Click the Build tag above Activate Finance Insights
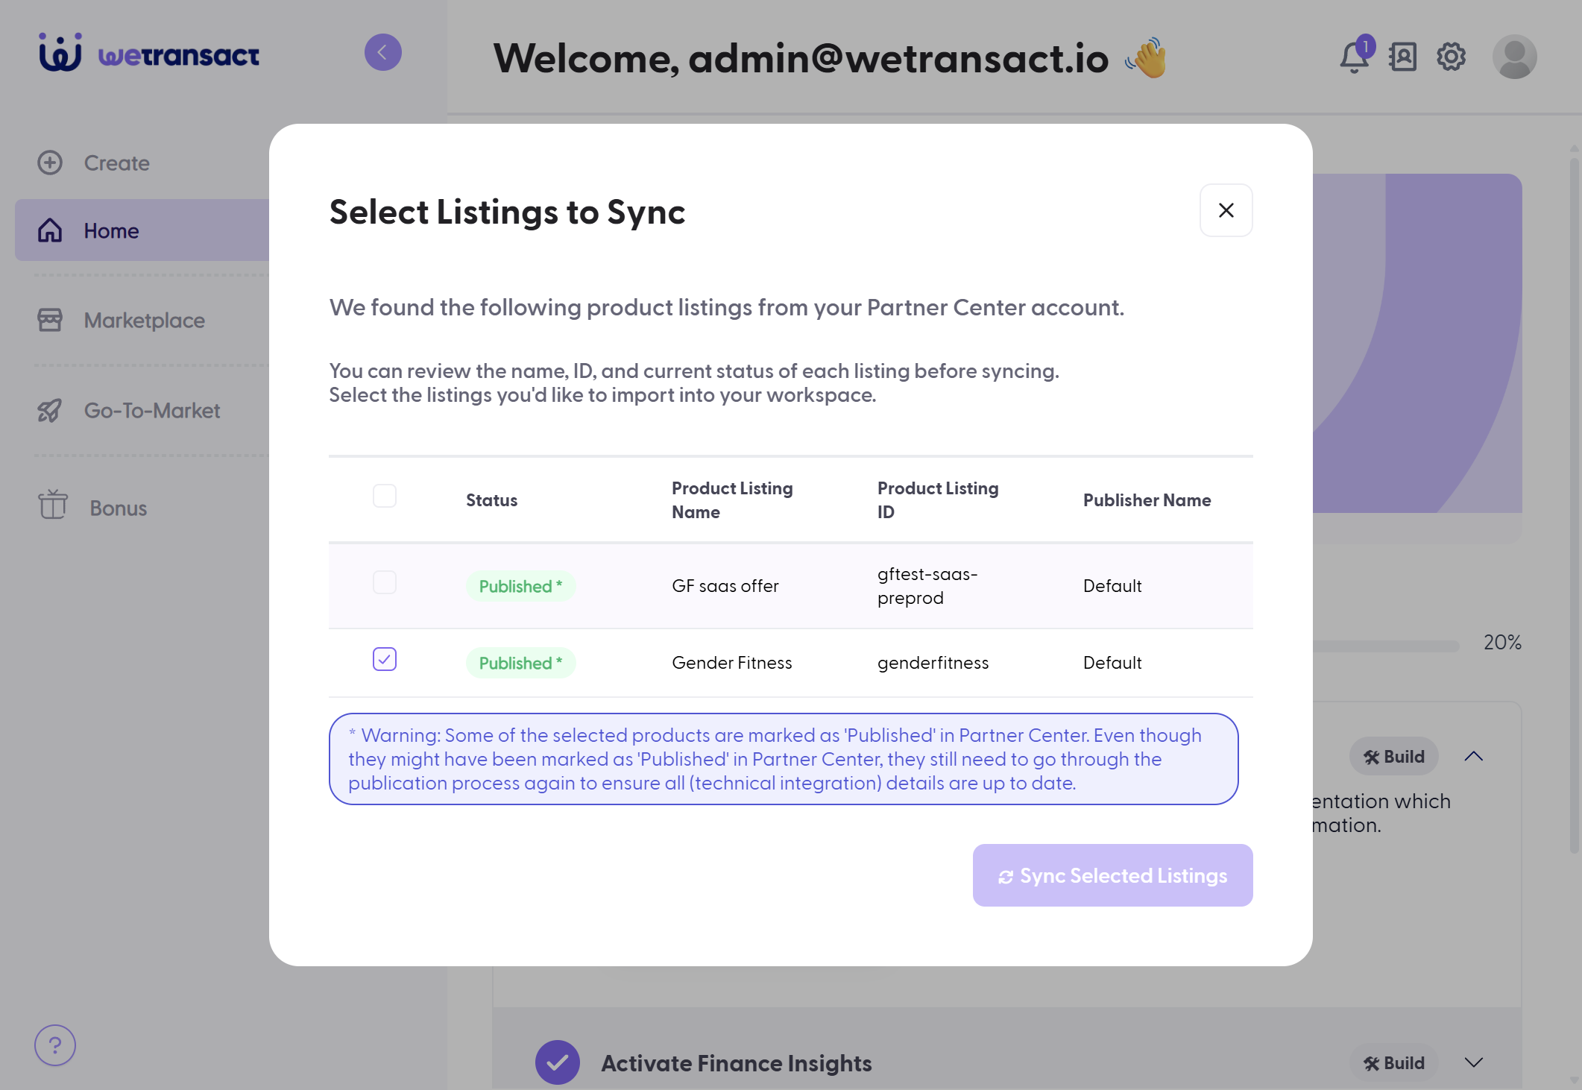Screen dimensions: 1582x1090 coord(1393,757)
